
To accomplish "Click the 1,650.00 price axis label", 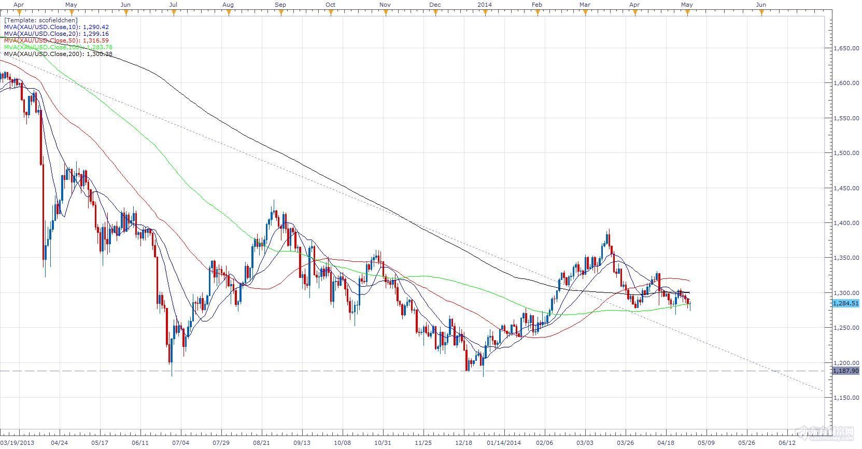I will pyautogui.click(x=846, y=48).
